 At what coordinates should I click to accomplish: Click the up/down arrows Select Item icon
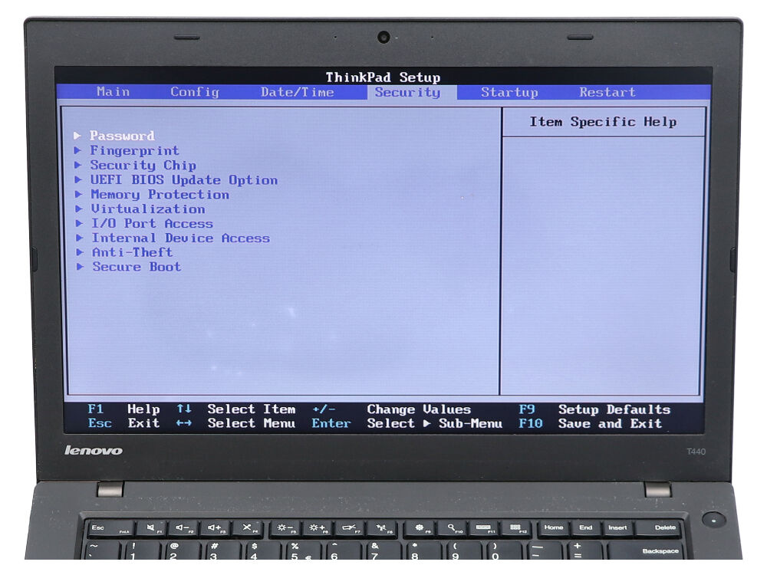coord(184,409)
